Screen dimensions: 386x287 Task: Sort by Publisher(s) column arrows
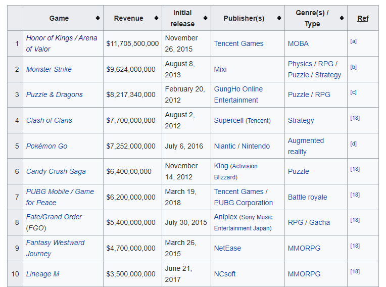coord(279,18)
